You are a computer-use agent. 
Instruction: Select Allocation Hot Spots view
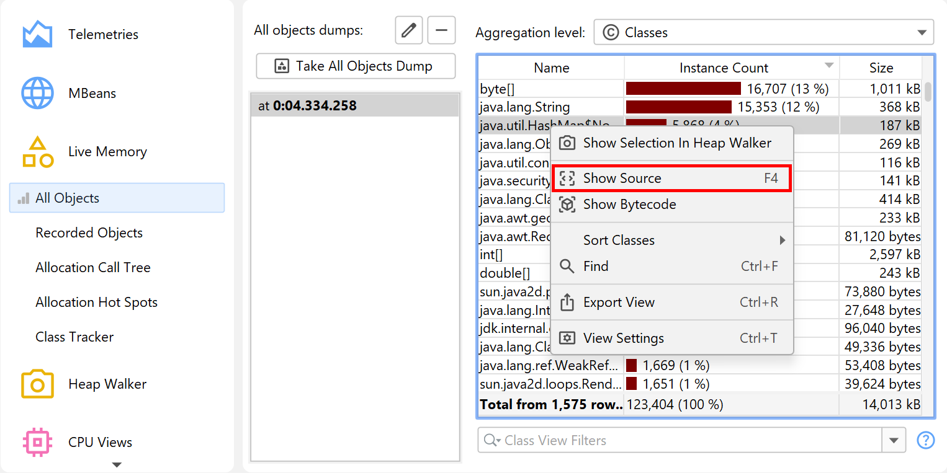tap(97, 303)
